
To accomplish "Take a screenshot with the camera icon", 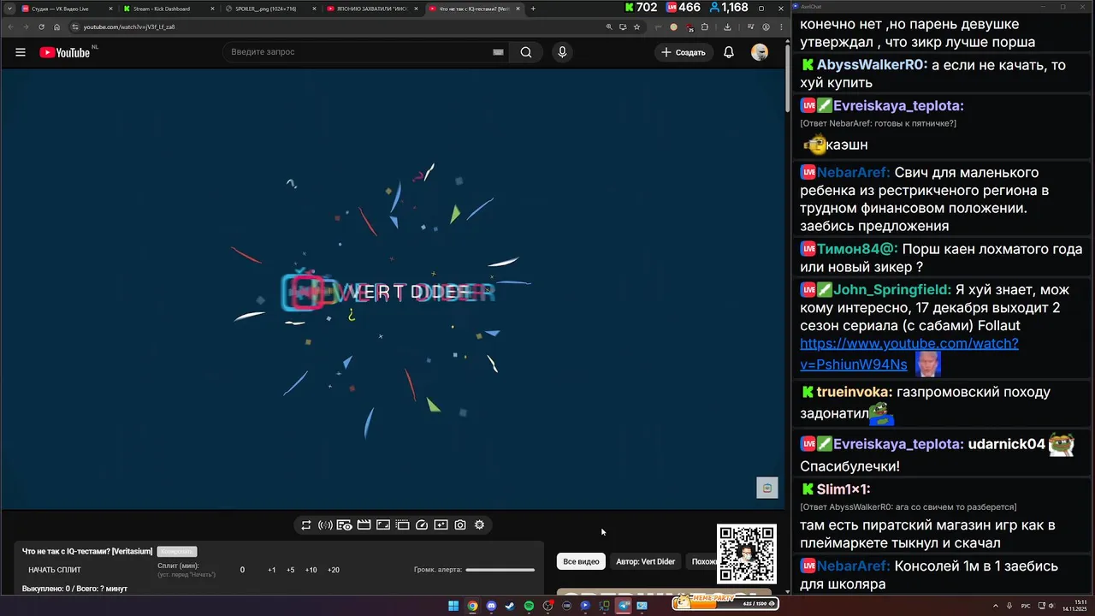I will (x=460, y=525).
